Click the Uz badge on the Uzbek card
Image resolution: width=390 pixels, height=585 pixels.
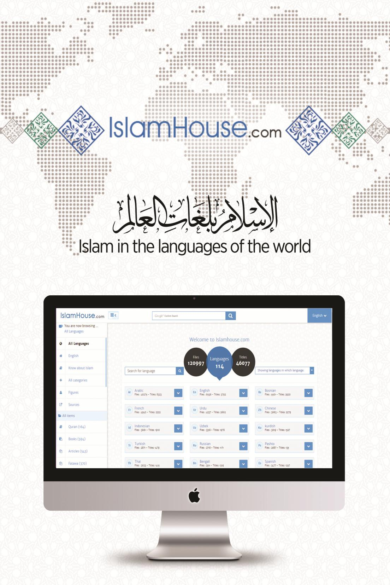194,428
